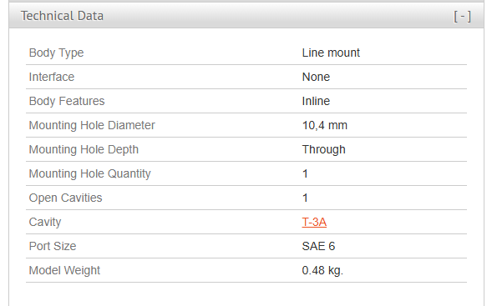
Task: Select Mounting Hole Quantity label
Action: (89, 173)
